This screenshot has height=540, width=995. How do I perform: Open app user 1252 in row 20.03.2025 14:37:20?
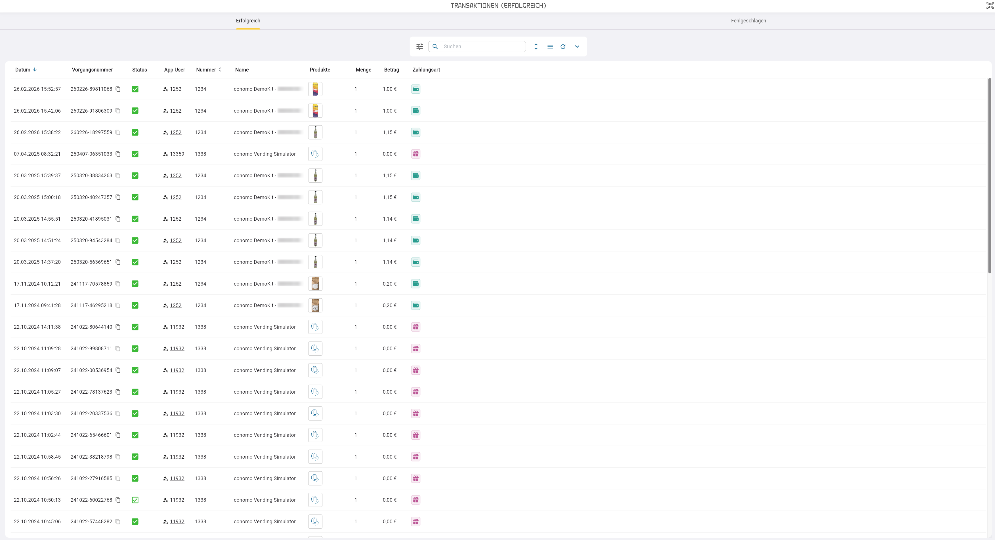point(175,262)
